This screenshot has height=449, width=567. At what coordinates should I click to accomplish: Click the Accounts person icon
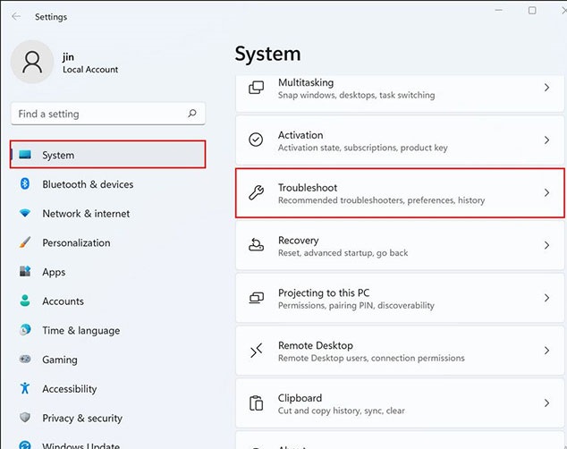[x=25, y=301]
